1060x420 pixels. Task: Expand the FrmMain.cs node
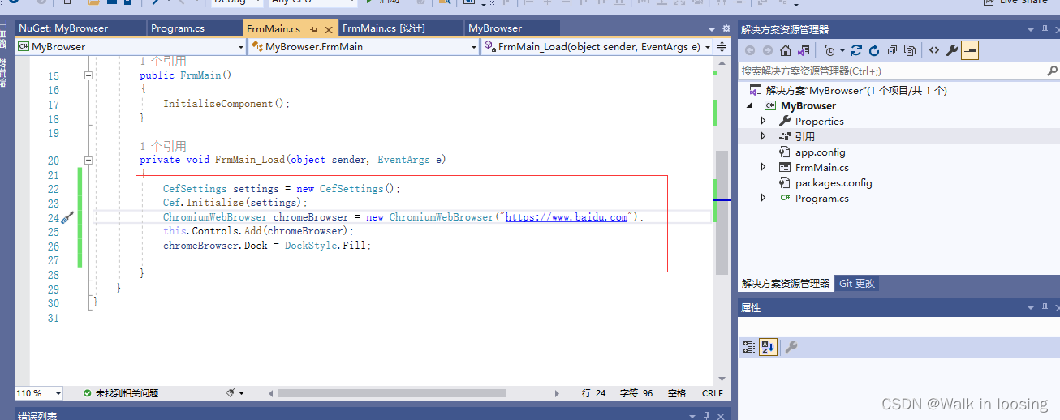tap(763, 167)
